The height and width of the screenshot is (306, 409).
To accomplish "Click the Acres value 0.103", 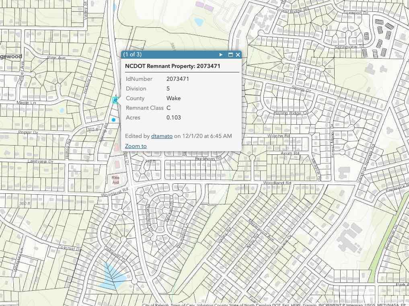I will [x=173, y=117].
